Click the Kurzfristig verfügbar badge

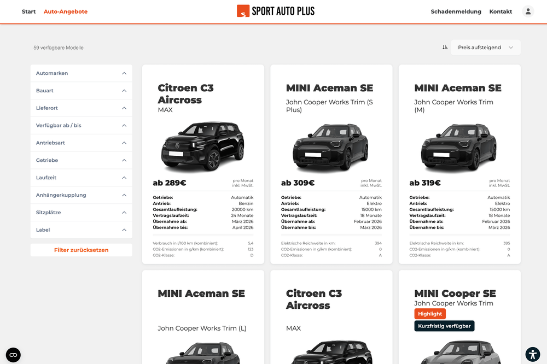click(444, 326)
